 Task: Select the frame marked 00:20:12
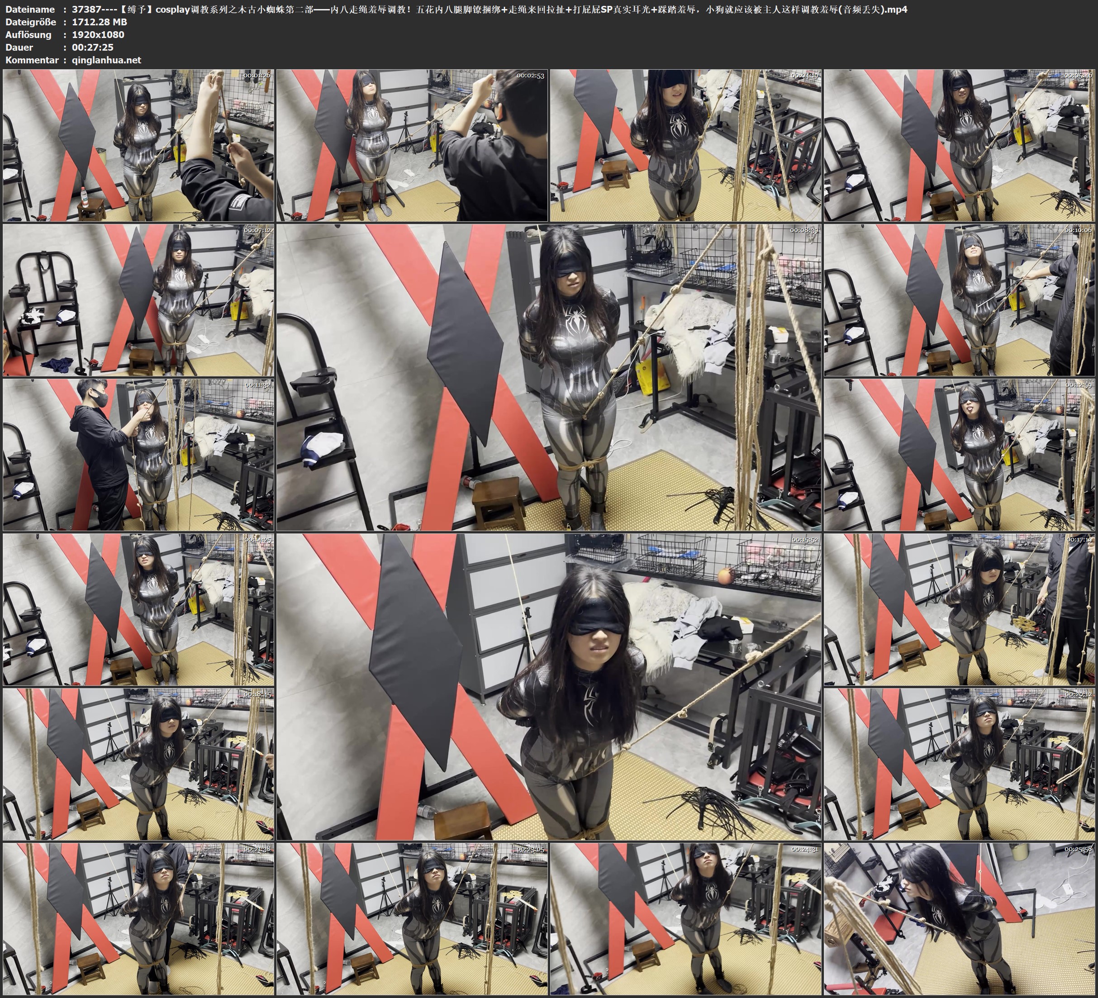[960, 764]
